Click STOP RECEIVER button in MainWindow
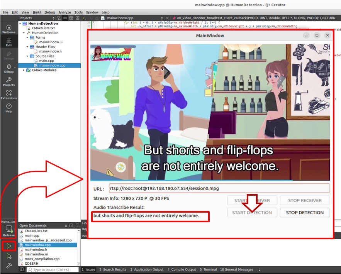The width and height of the screenshot is (341, 274). tap(305, 201)
